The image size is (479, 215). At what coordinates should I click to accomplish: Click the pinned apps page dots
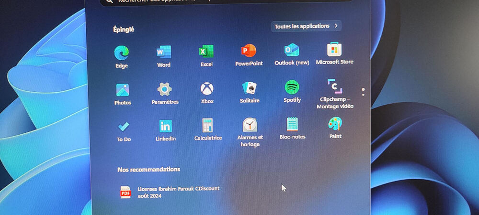coord(363,92)
